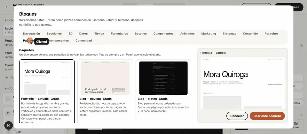Switch to the Botones tab
The image size is (307, 134).
[x=141, y=33]
